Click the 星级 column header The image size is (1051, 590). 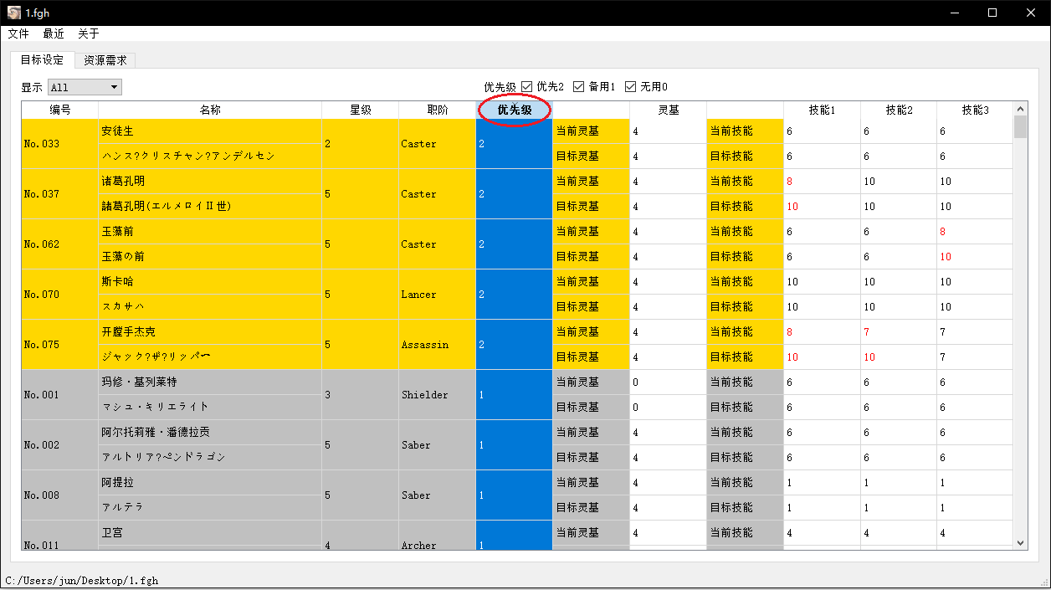(359, 110)
